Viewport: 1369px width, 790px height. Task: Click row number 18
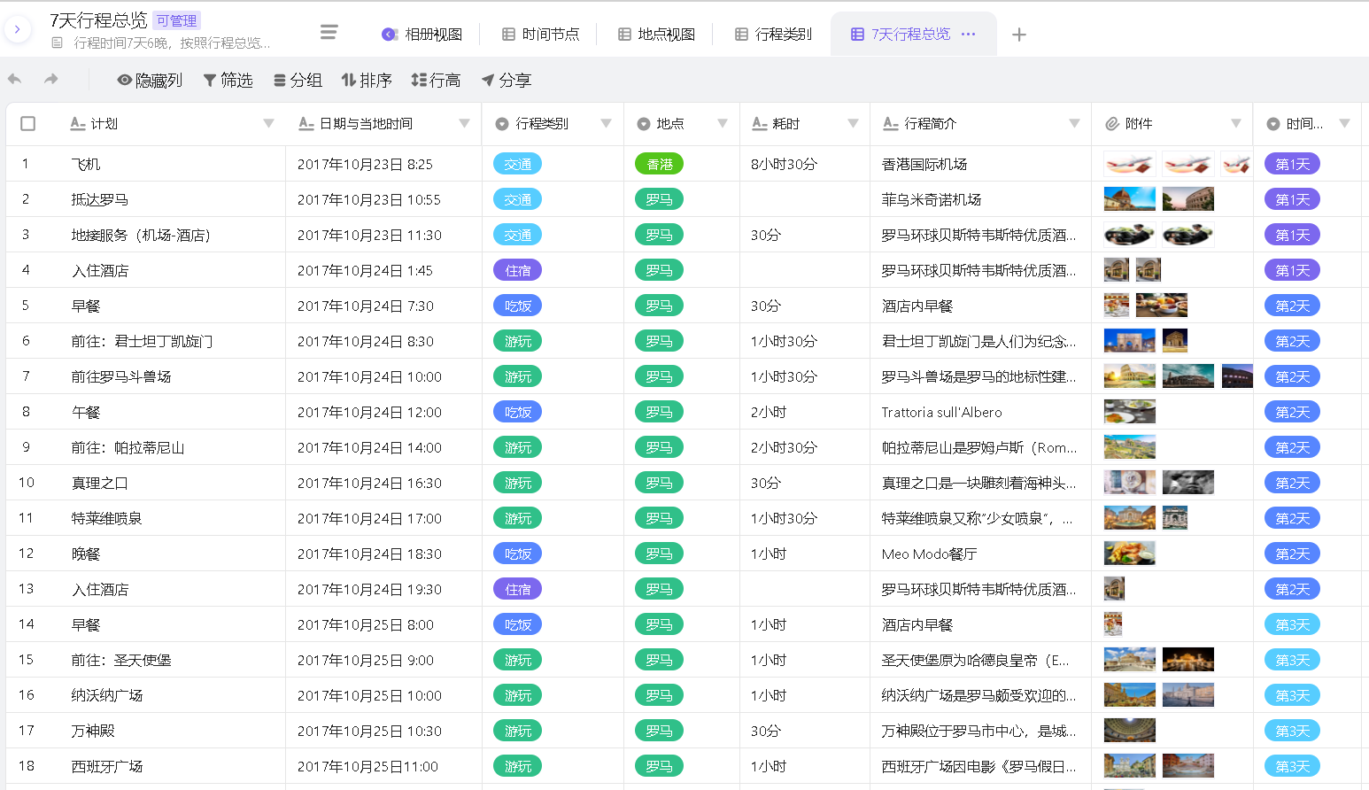click(27, 766)
